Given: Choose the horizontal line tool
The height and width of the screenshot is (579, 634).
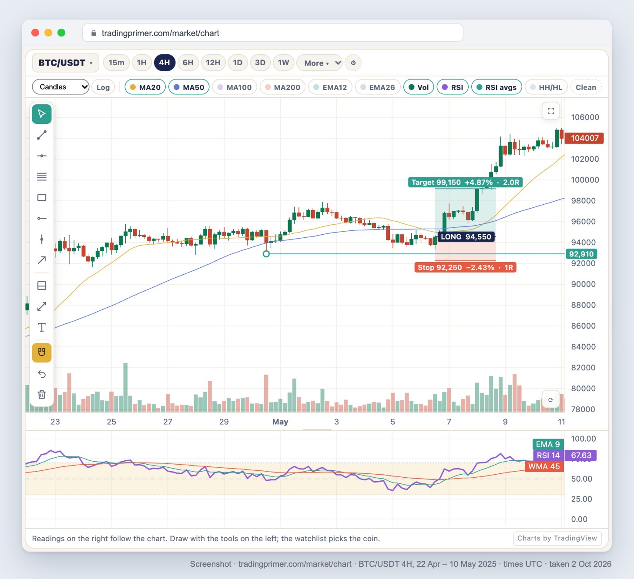Looking at the screenshot, I should [42, 156].
